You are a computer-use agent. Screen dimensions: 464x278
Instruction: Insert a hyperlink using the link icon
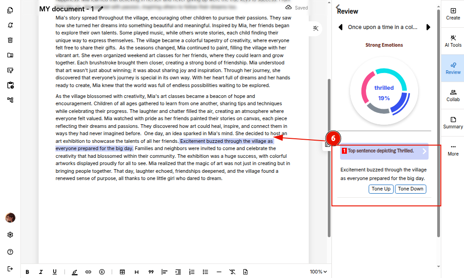[88, 272]
